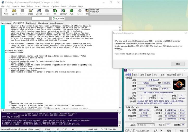188x132 pixels.
Task: Click the 工具 button in CPU-Z
Action: [156, 130]
